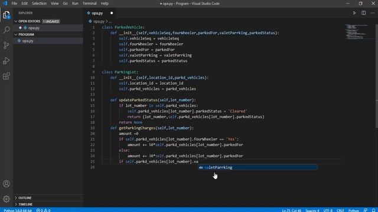The height and width of the screenshot is (212, 378).
Task: Open the Run menu
Action: 75,4
